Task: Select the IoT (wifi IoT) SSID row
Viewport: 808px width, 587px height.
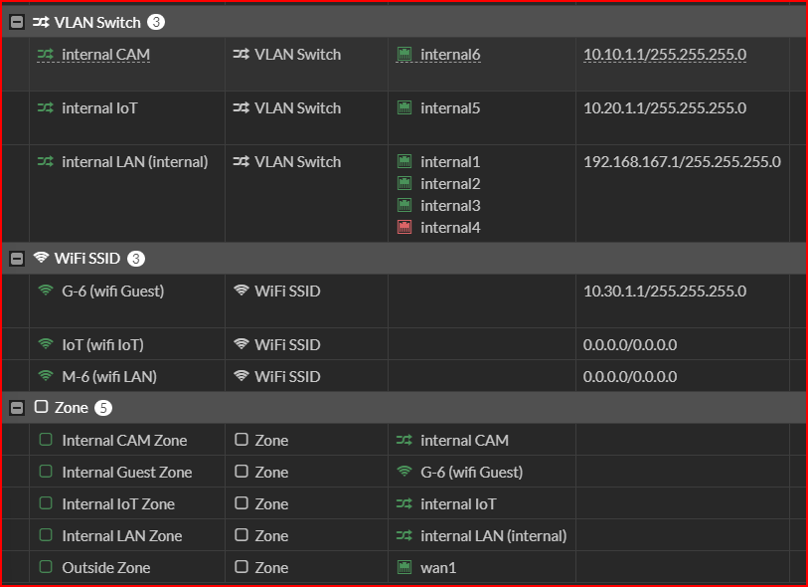Action: point(102,345)
